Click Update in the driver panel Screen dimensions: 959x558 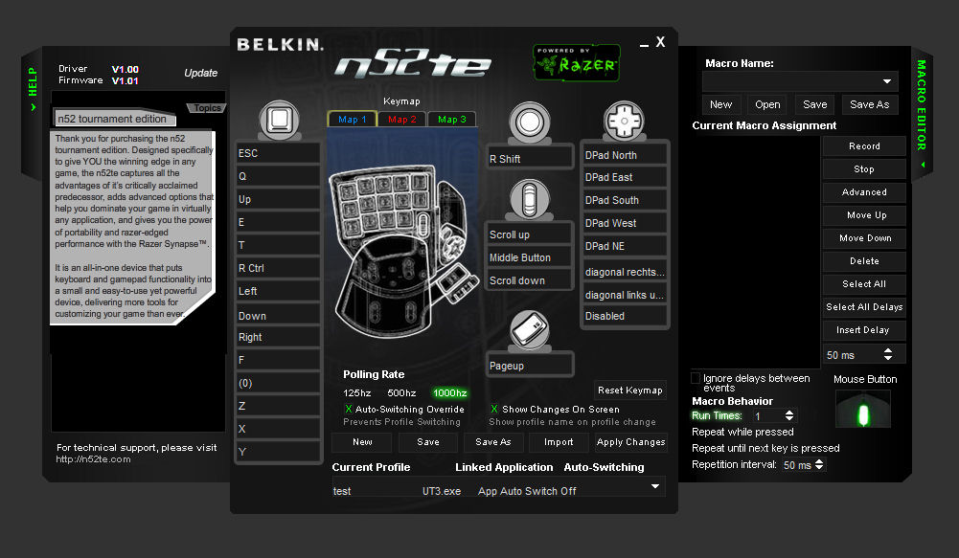click(200, 73)
